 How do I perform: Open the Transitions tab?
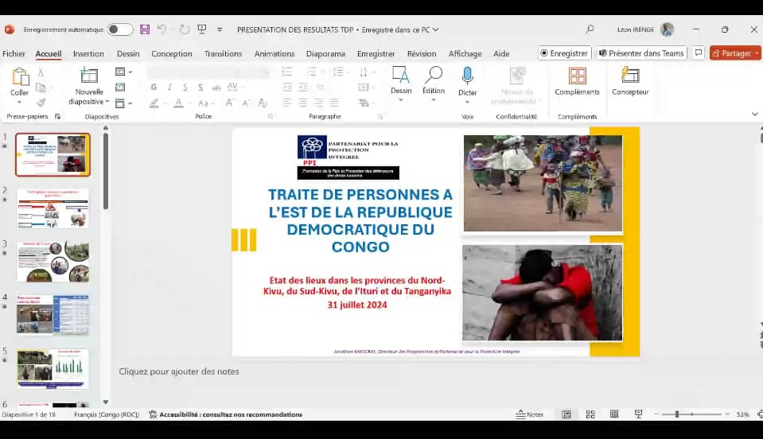223,53
